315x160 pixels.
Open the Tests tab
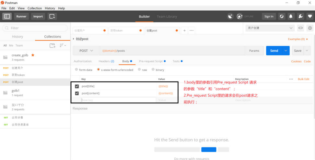click(x=177, y=61)
